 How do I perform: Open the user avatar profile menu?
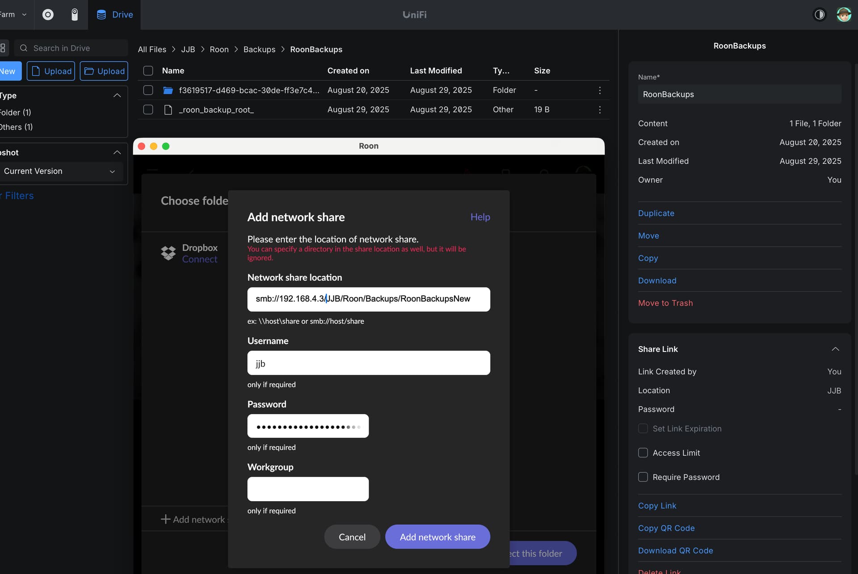[844, 15]
